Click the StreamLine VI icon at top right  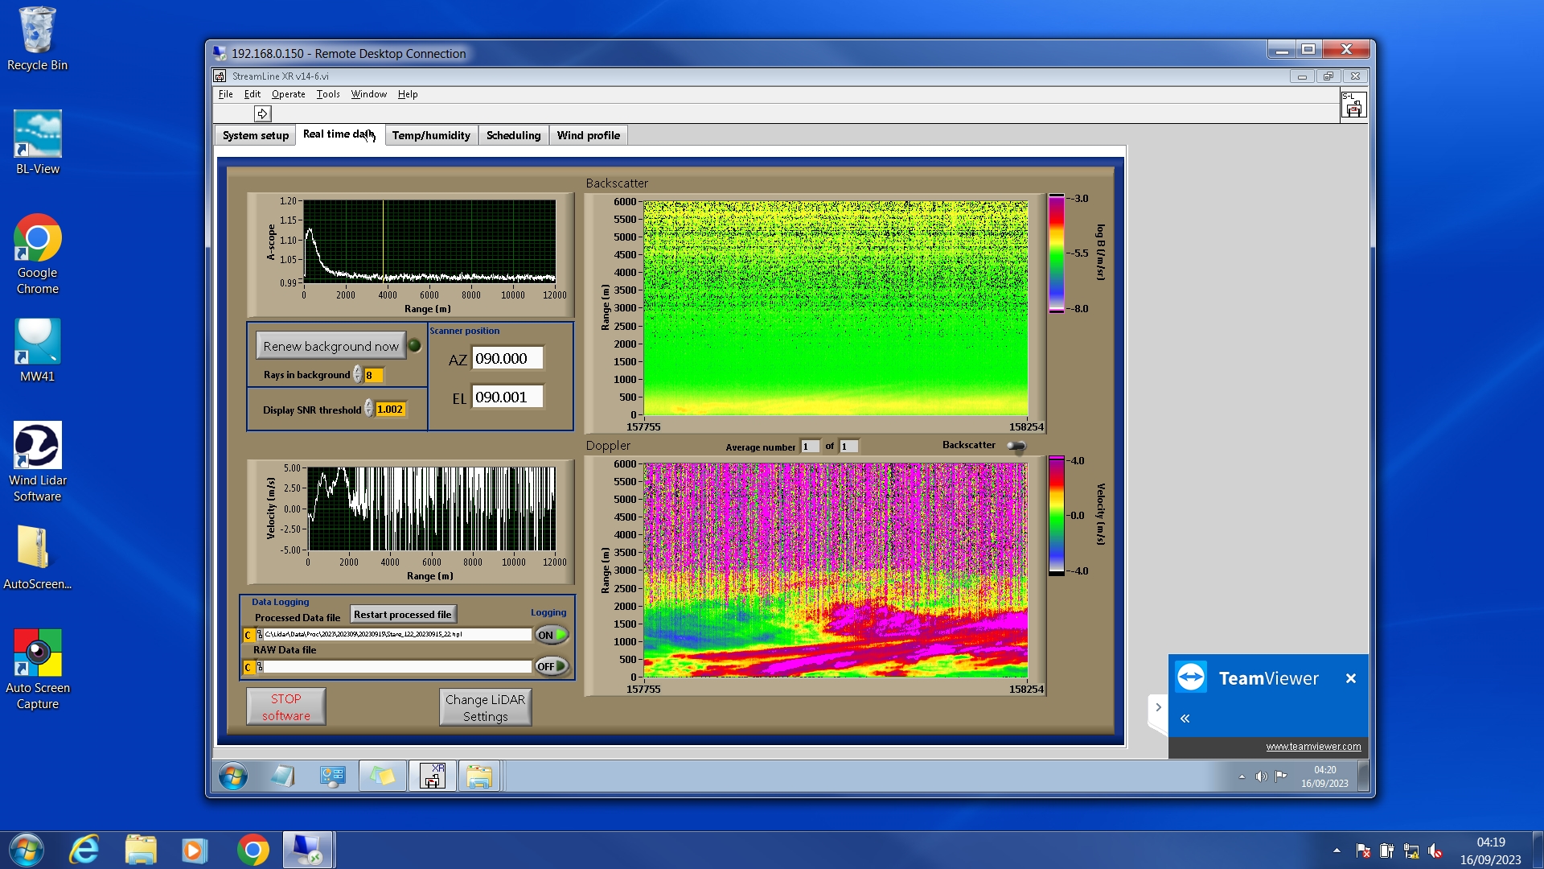click(x=1353, y=105)
